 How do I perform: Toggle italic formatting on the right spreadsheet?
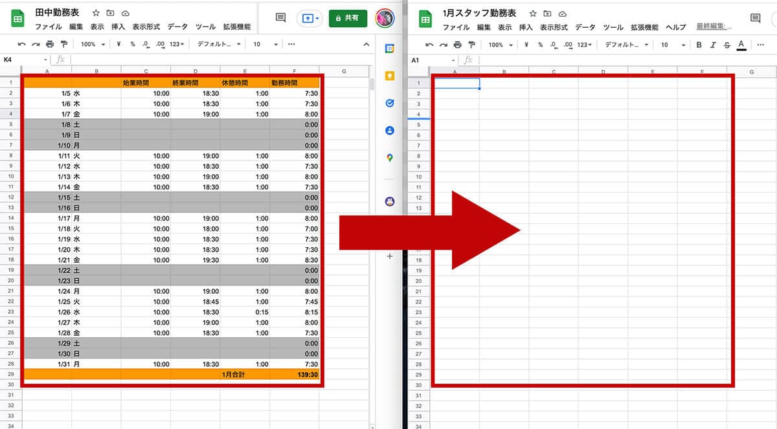(x=712, y=45)
